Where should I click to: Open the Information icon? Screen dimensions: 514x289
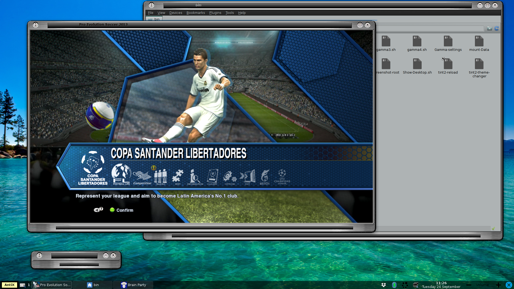[x=195, y=177]
